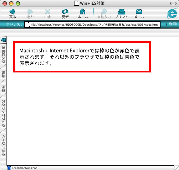
Task: Click the document icon in address field
Action: (x=28, y=24)
